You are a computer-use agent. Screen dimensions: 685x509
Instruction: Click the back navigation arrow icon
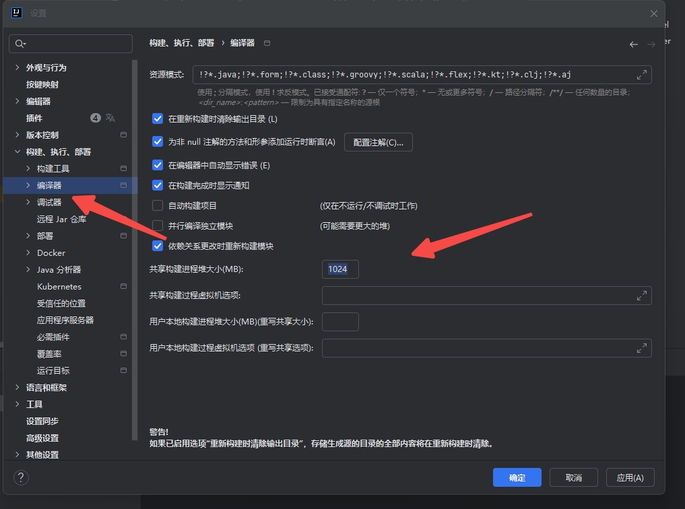pos(633,44)
